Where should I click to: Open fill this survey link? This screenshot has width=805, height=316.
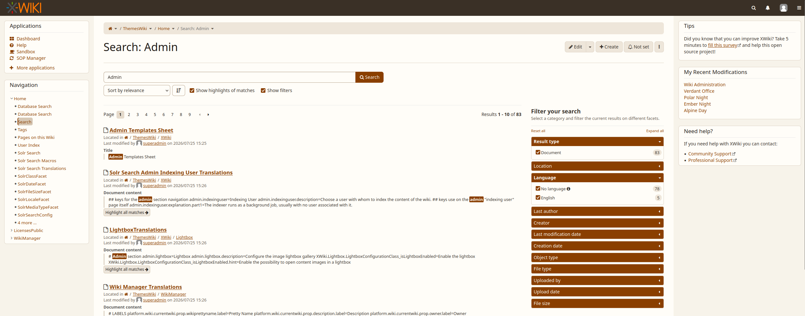click(x=722, y=45)
